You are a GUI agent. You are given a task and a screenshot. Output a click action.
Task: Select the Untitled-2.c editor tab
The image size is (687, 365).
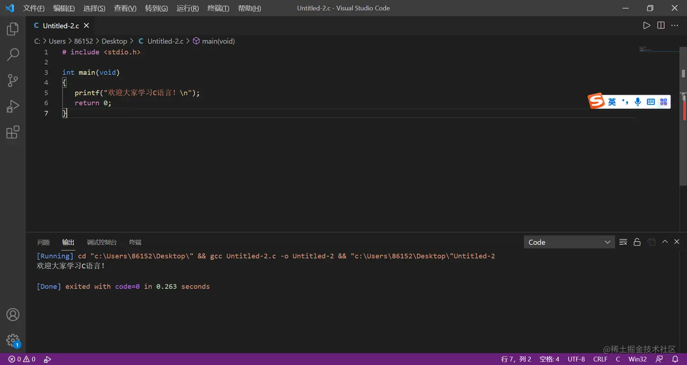coord(60,26)
